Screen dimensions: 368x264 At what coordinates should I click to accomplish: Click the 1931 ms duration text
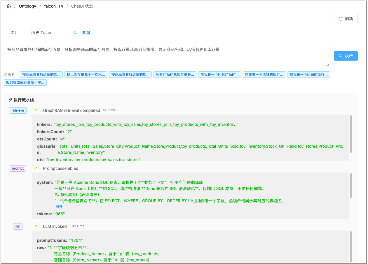click(x=77, y=226)
